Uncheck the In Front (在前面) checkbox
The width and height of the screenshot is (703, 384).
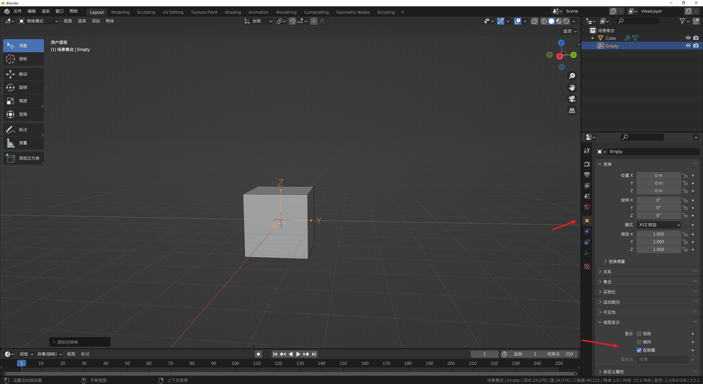(x=639, y=350)
